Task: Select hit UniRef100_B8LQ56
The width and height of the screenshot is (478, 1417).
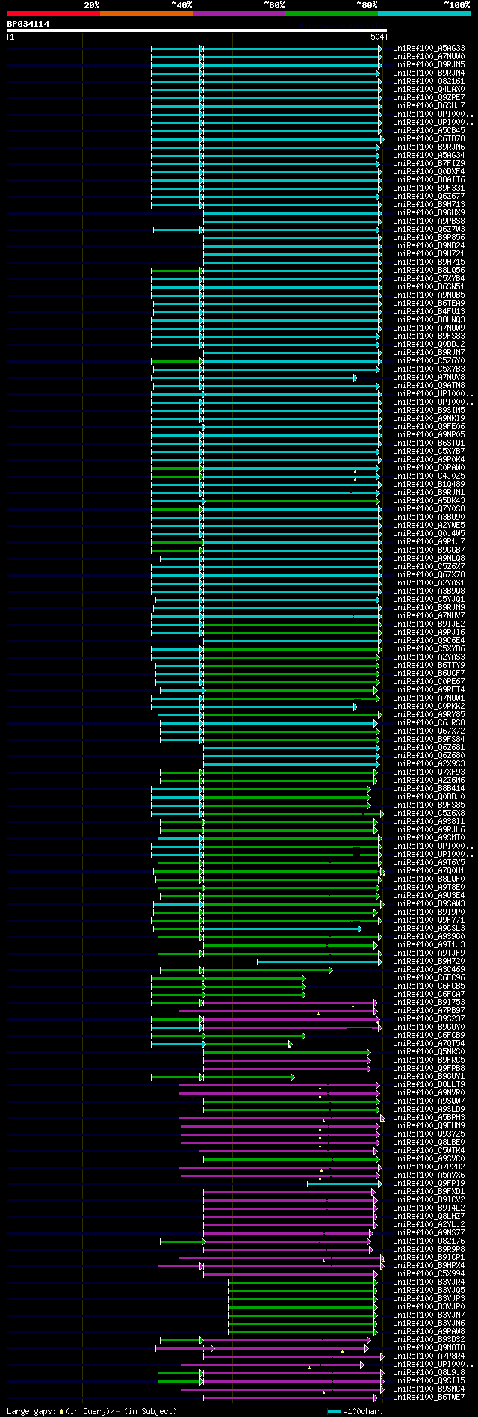Action: click(429, 271)
